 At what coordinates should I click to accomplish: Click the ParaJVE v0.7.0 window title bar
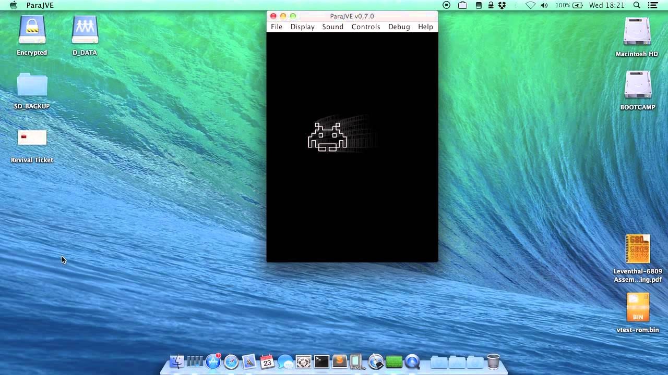(x=352, y=16)
